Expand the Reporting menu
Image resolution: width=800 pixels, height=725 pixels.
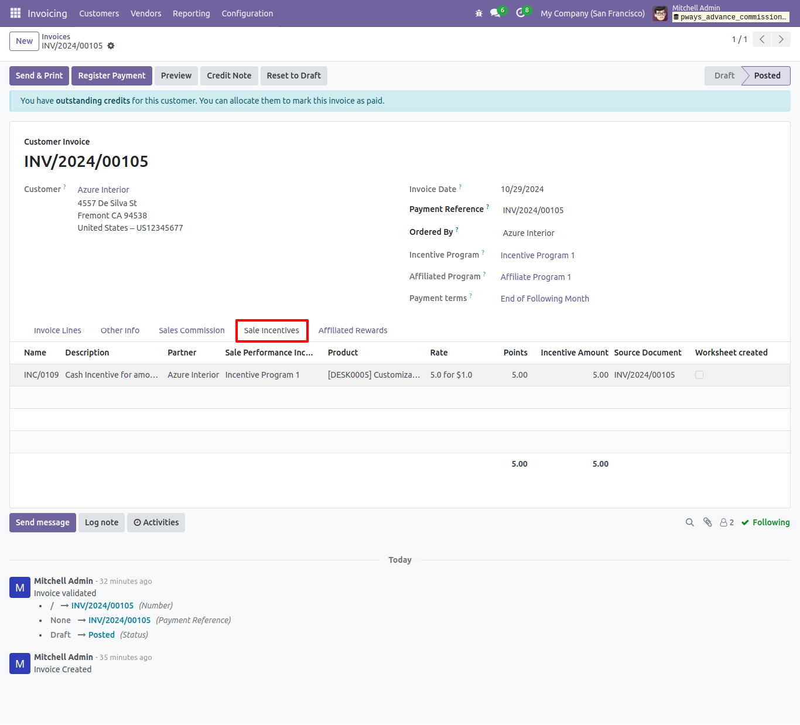coord(191,13)
